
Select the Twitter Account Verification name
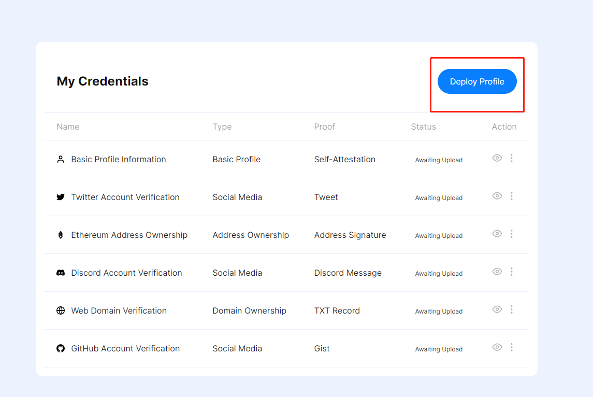(125, 197)
